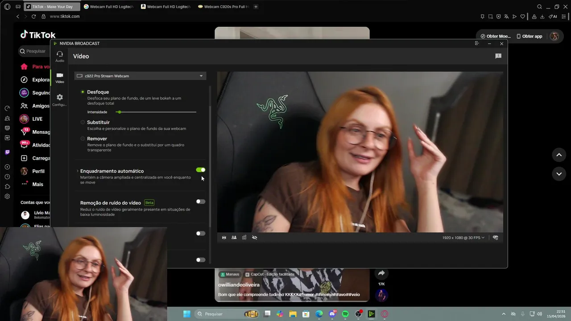Take a snapshot with the camera icon
Image resolution: width=571 pixels, height=321 pixels.
[244, 238]
